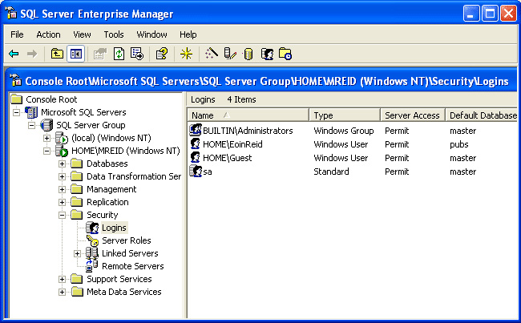Click the sa login icon

tap(196, 172)
